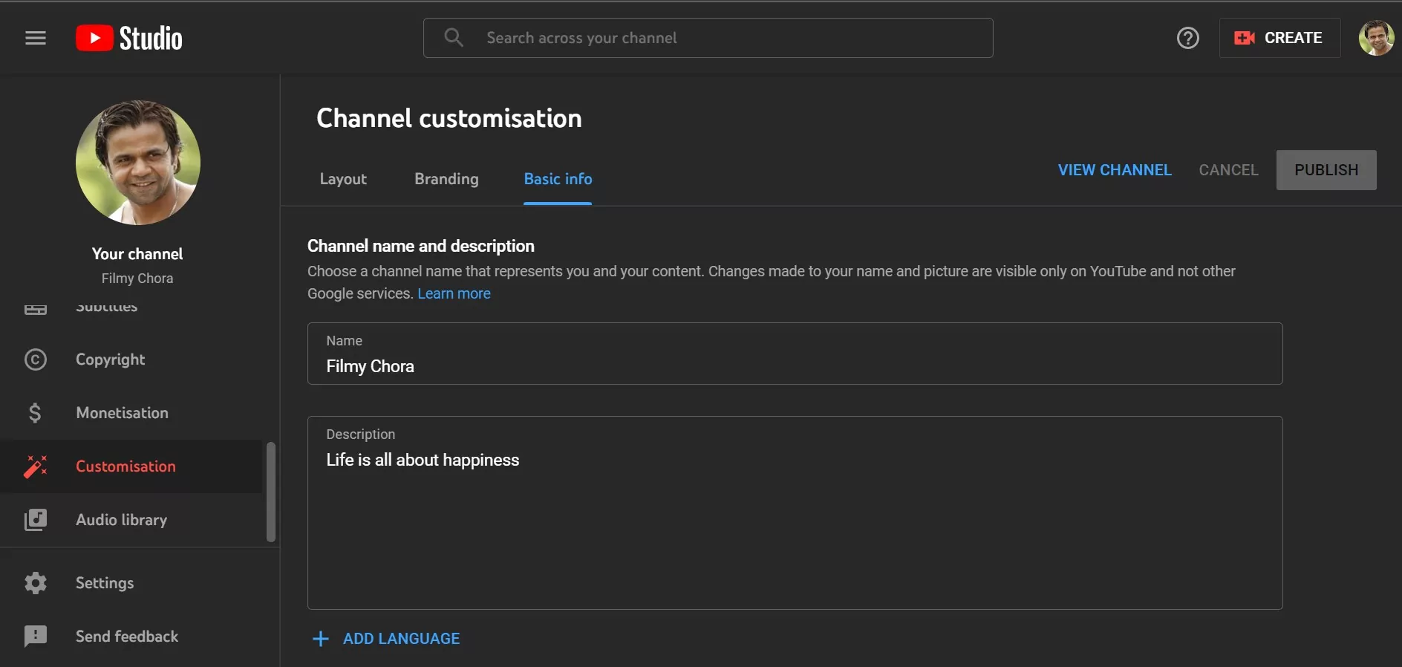Image resolution: width=1402 pixels, height=667 pixels.
Task: Click the Monetisation dollar icon
Action: 36,413
